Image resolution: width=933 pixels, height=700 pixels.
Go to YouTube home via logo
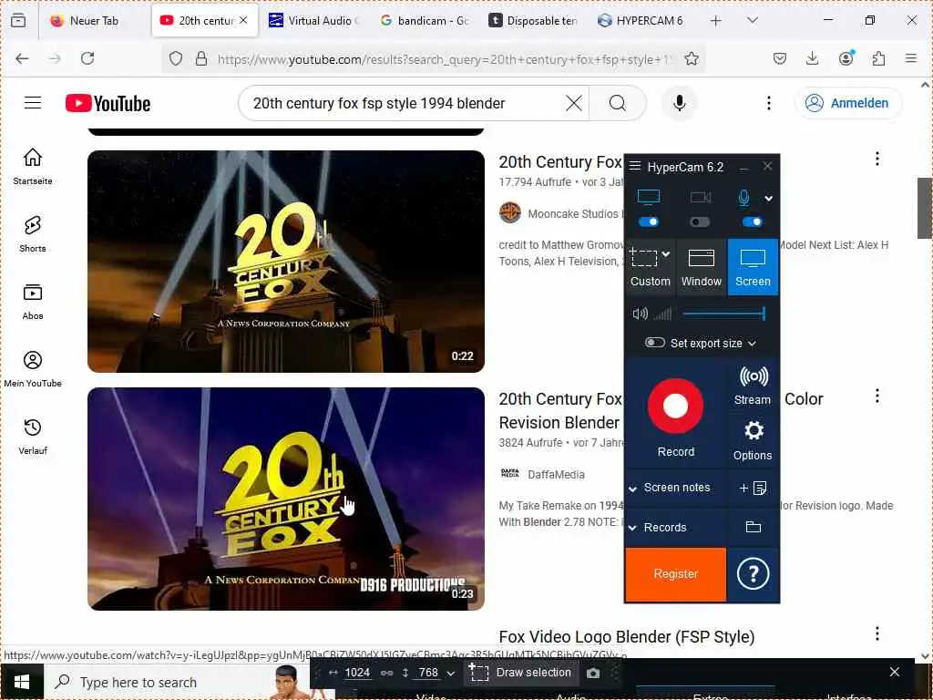[108, 103]
